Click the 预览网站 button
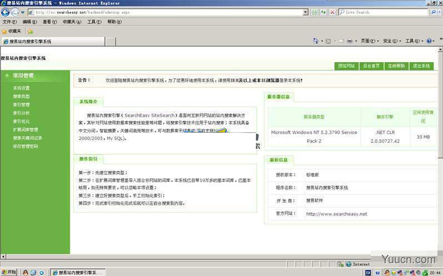The image size is (443, 276). click(x=346, y=66)
